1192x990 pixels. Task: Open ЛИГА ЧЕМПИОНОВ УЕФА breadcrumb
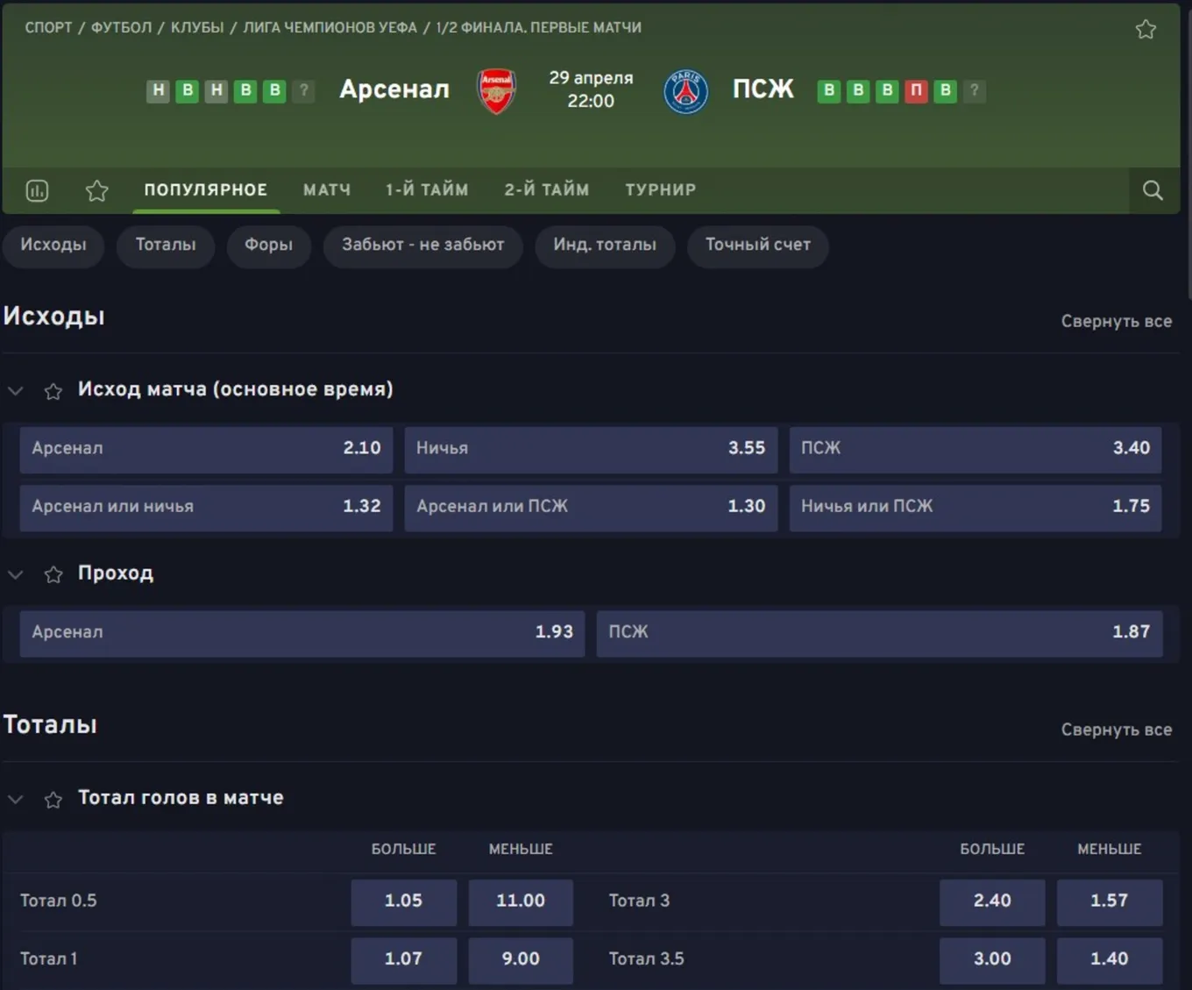click(x=330, y=28)
